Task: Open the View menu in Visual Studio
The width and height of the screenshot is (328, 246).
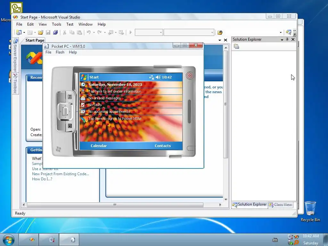Action: (43, 24)
